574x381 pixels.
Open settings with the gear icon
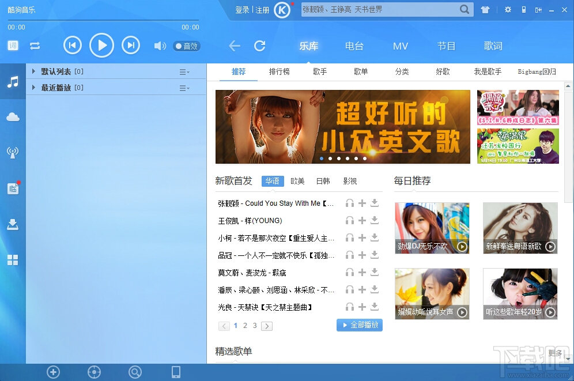coord(508,9)
